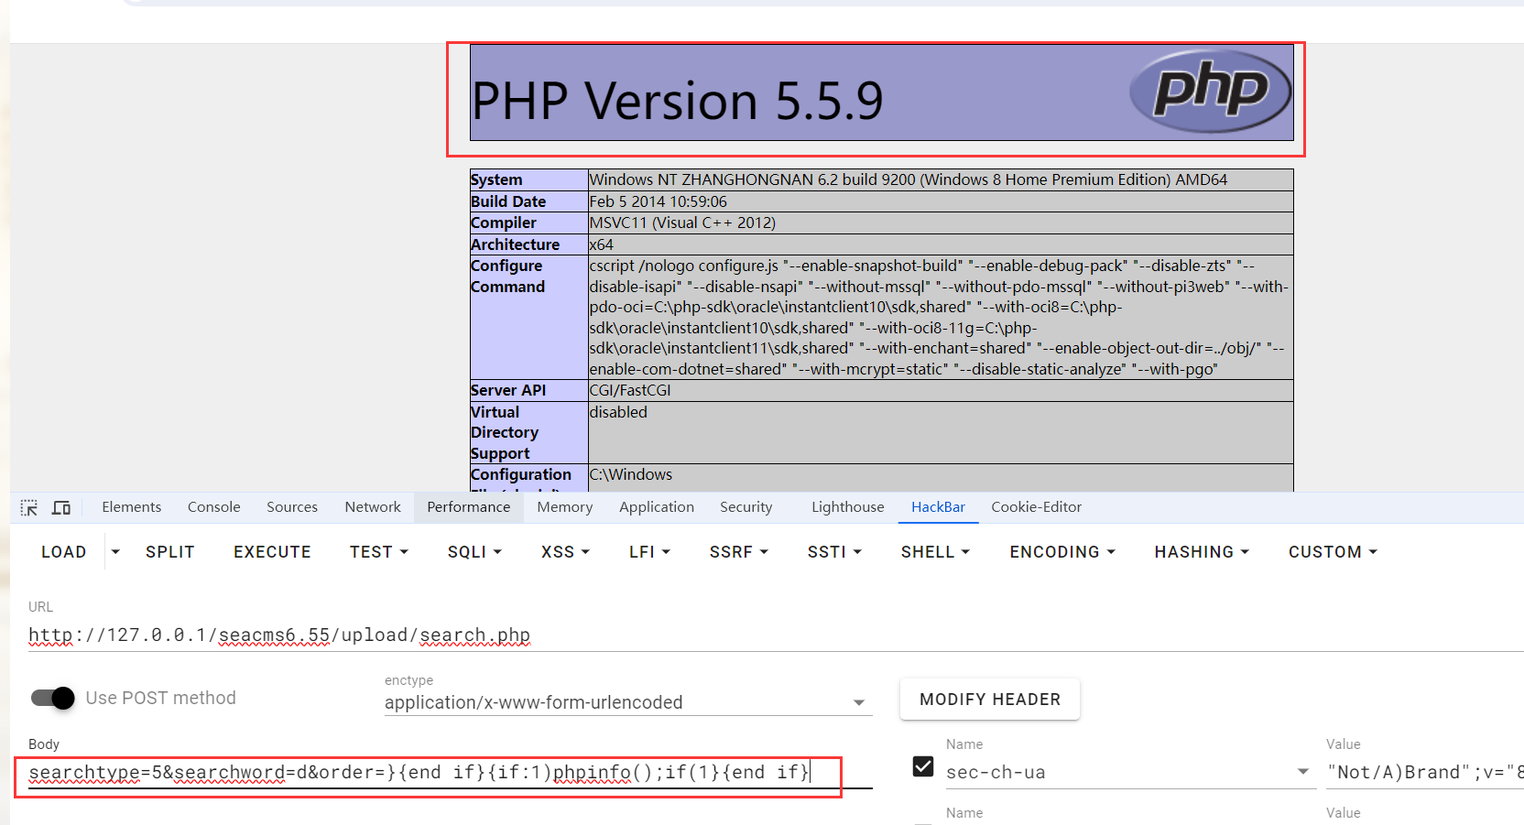Toggle the Use POST method switch
Viewport: 1524px width, 825px height.
tap(53, 698)
